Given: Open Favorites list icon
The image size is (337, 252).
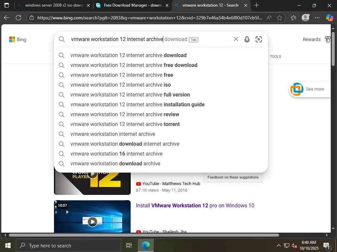Looking at the screenshot, I should pos(294,18).
